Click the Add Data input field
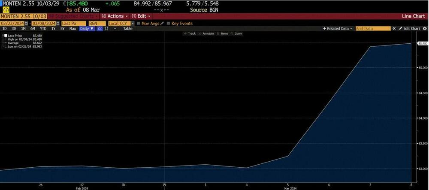429x190 pixels. (x=372, y=28)
